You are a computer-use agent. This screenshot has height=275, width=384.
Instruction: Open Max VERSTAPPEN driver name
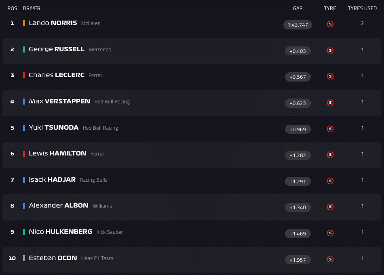(59, 101)
